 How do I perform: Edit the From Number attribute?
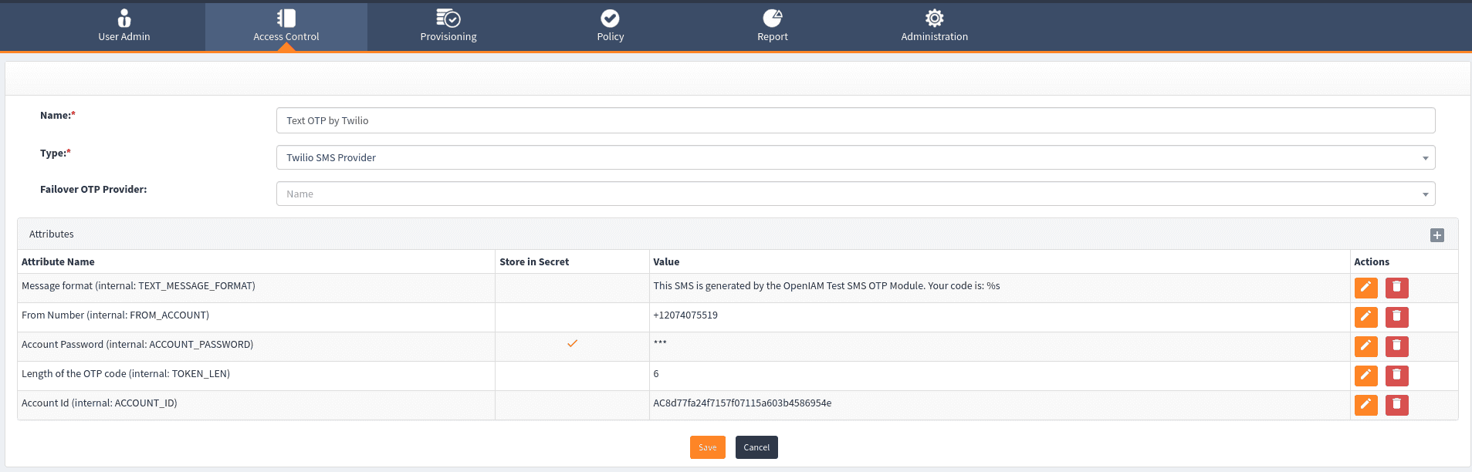coord(1365,317)
